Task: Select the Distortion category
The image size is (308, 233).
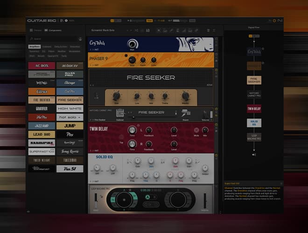Action: click(75, 47)
